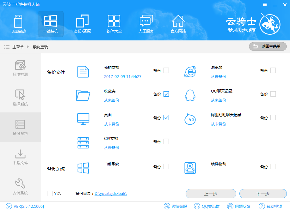The height and width of the screenshot is (210, 290).
Task: Click the 浏览器 IE icon
Action: pyautogui.click(x=190, y=71)
